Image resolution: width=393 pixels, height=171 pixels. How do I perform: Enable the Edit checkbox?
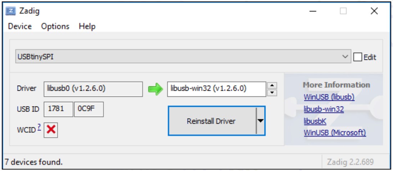click(x=358, y=57)
